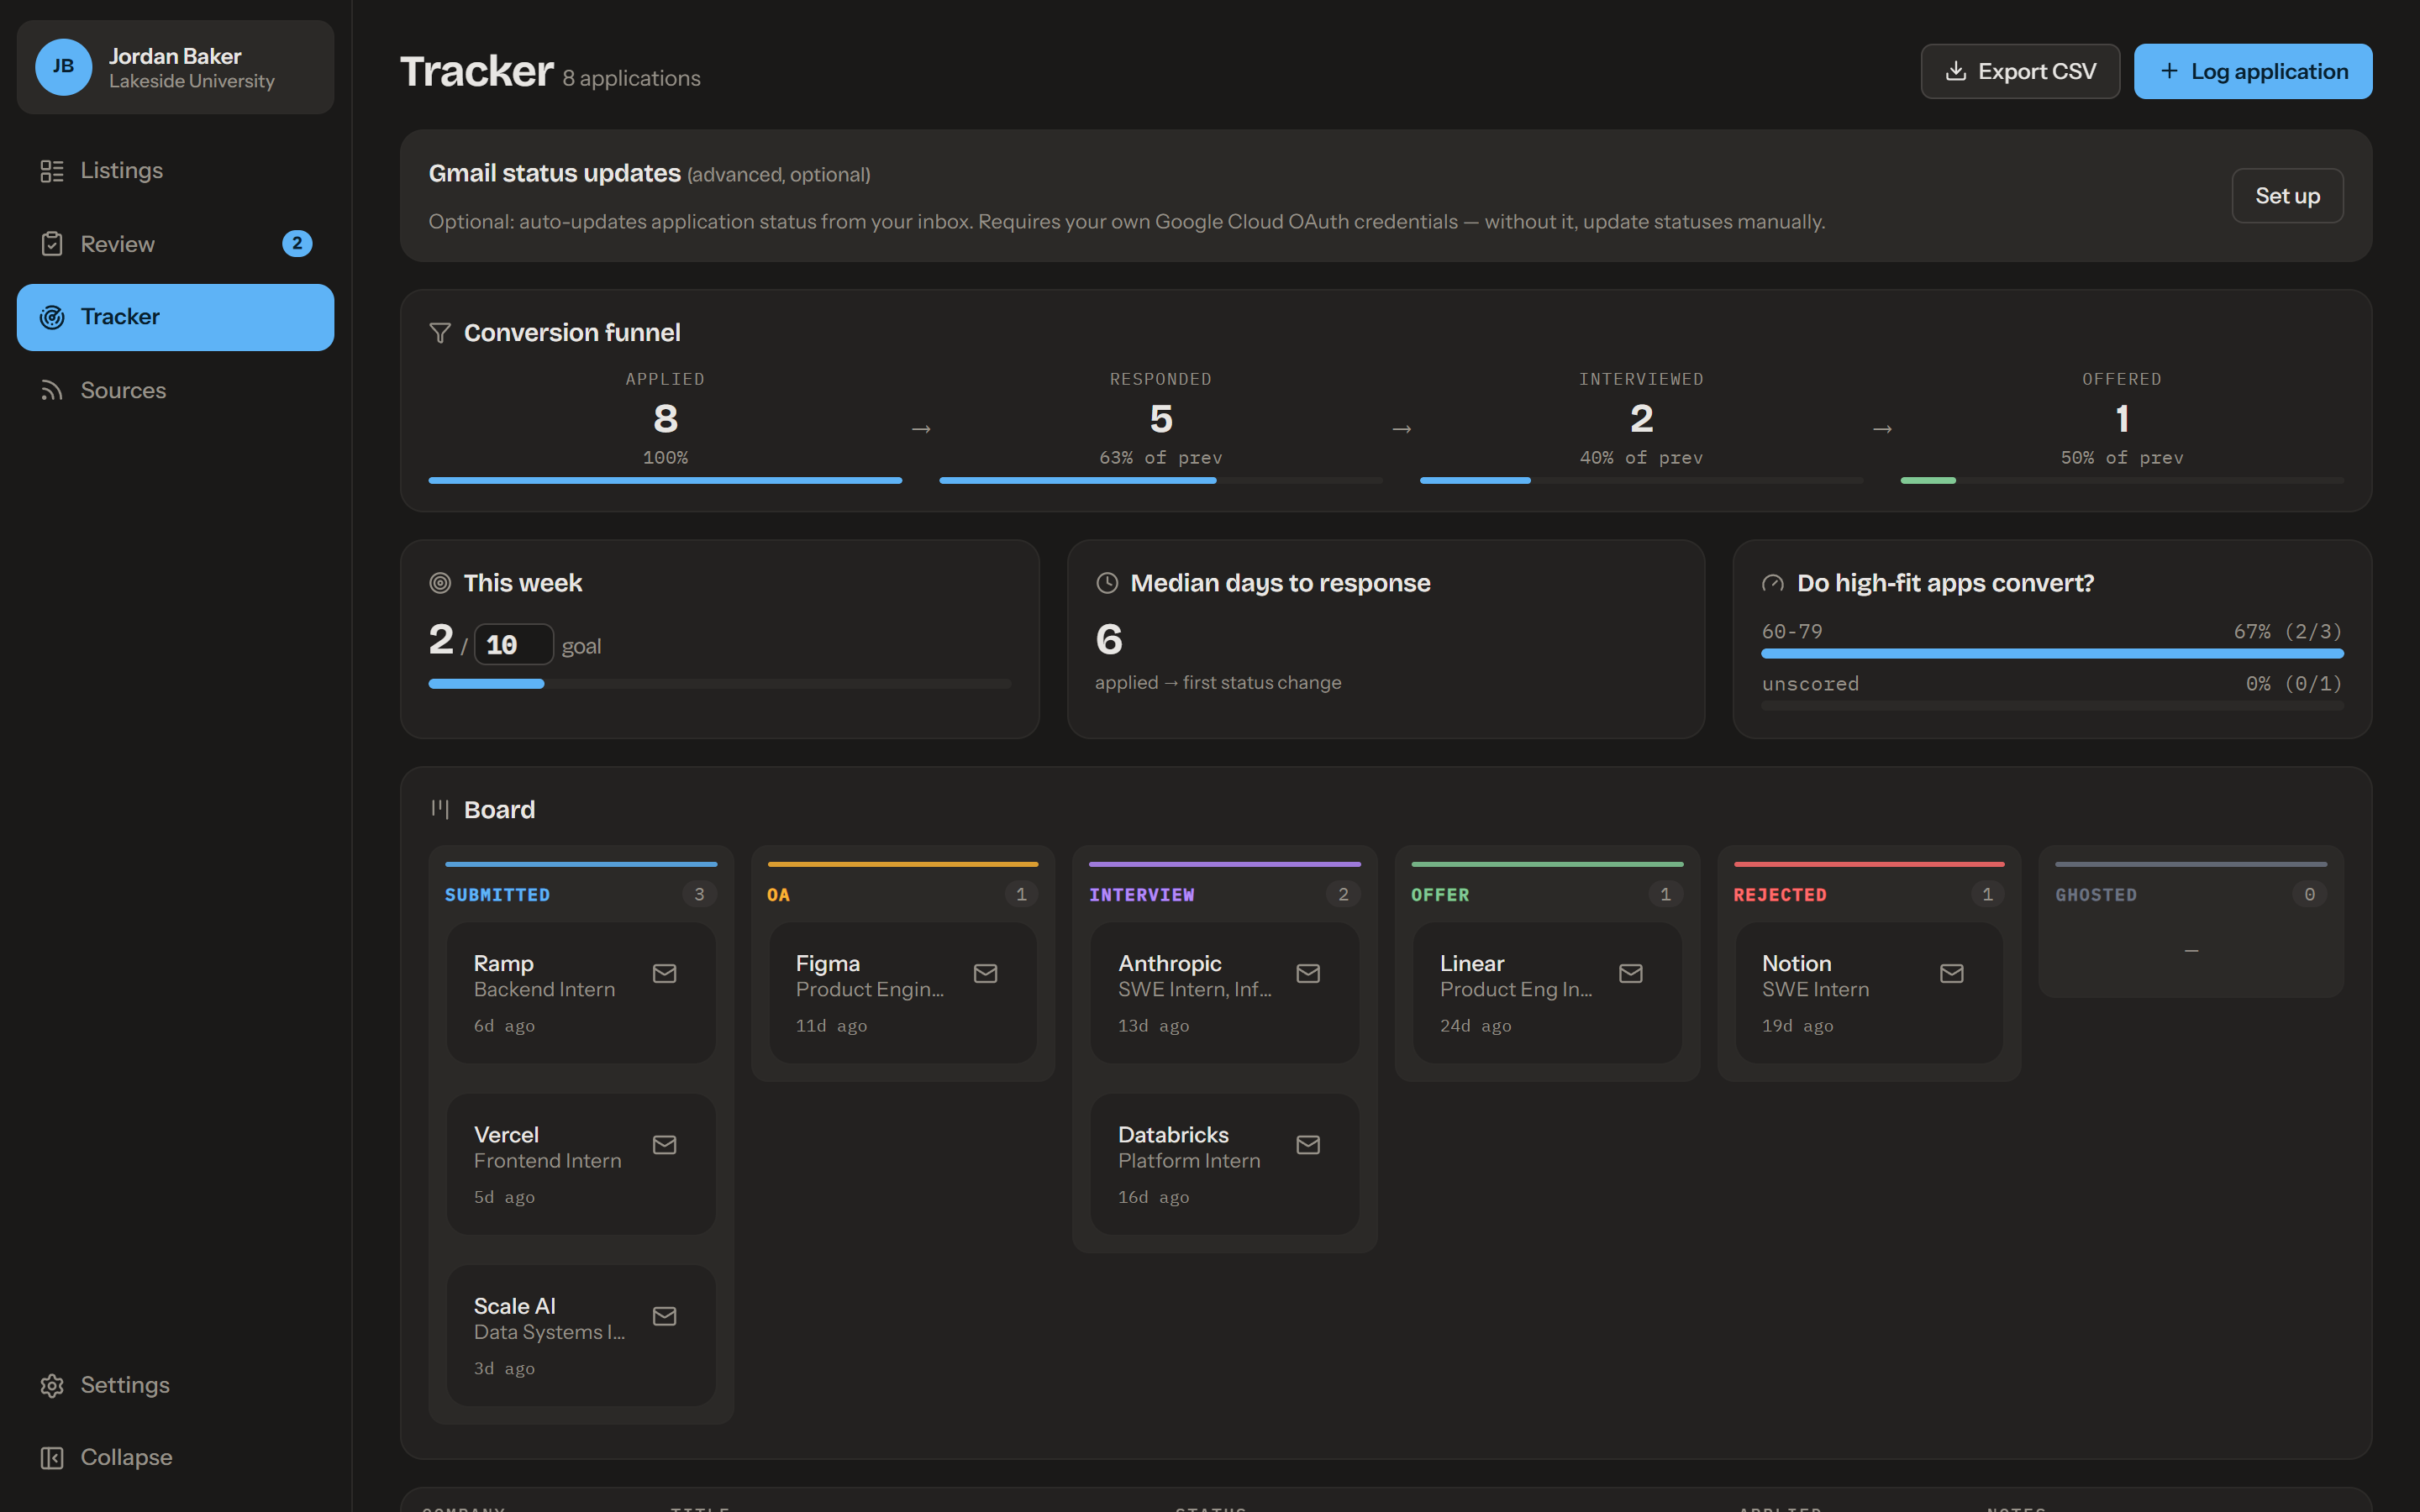
Task: Click the mail icon on the Linear card
Action: 1631,973
